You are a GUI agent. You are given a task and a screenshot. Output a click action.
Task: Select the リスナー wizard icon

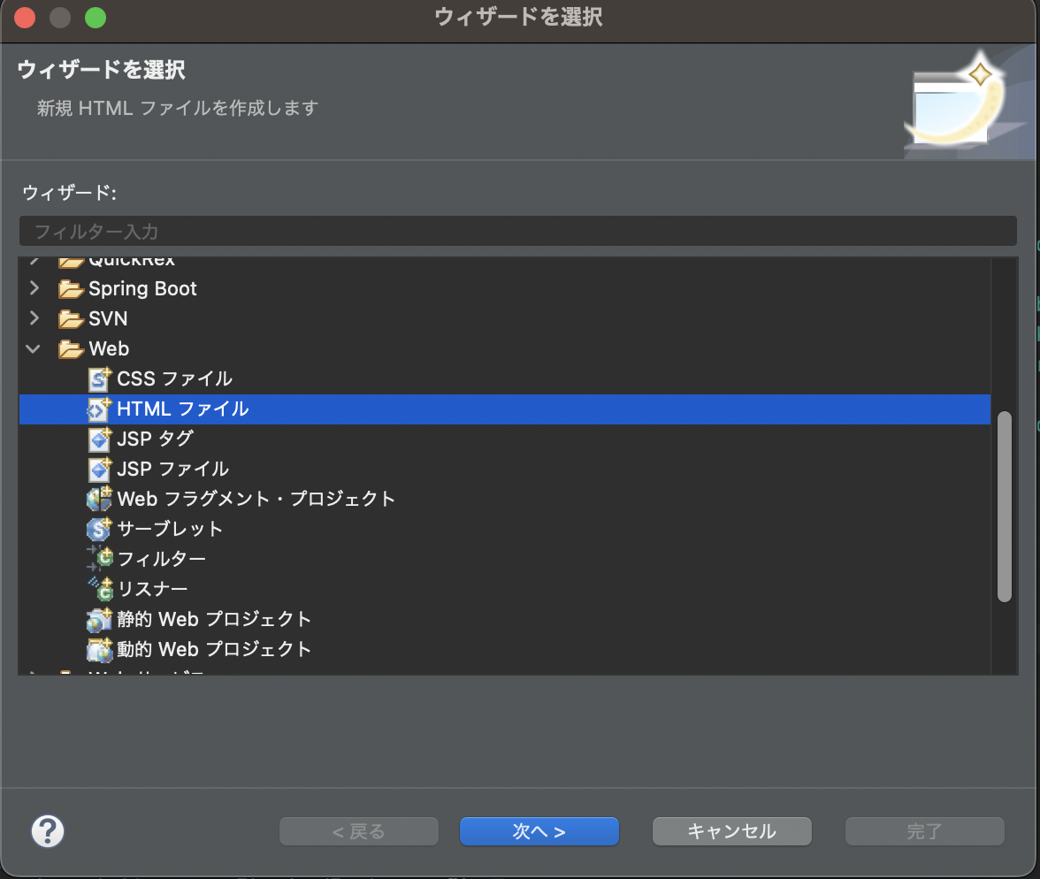(98, 588)
